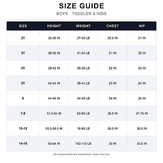Select the 3T size row label
This screenshot has height=163, width=163.
pyautogui.click(x=23, y=53)
